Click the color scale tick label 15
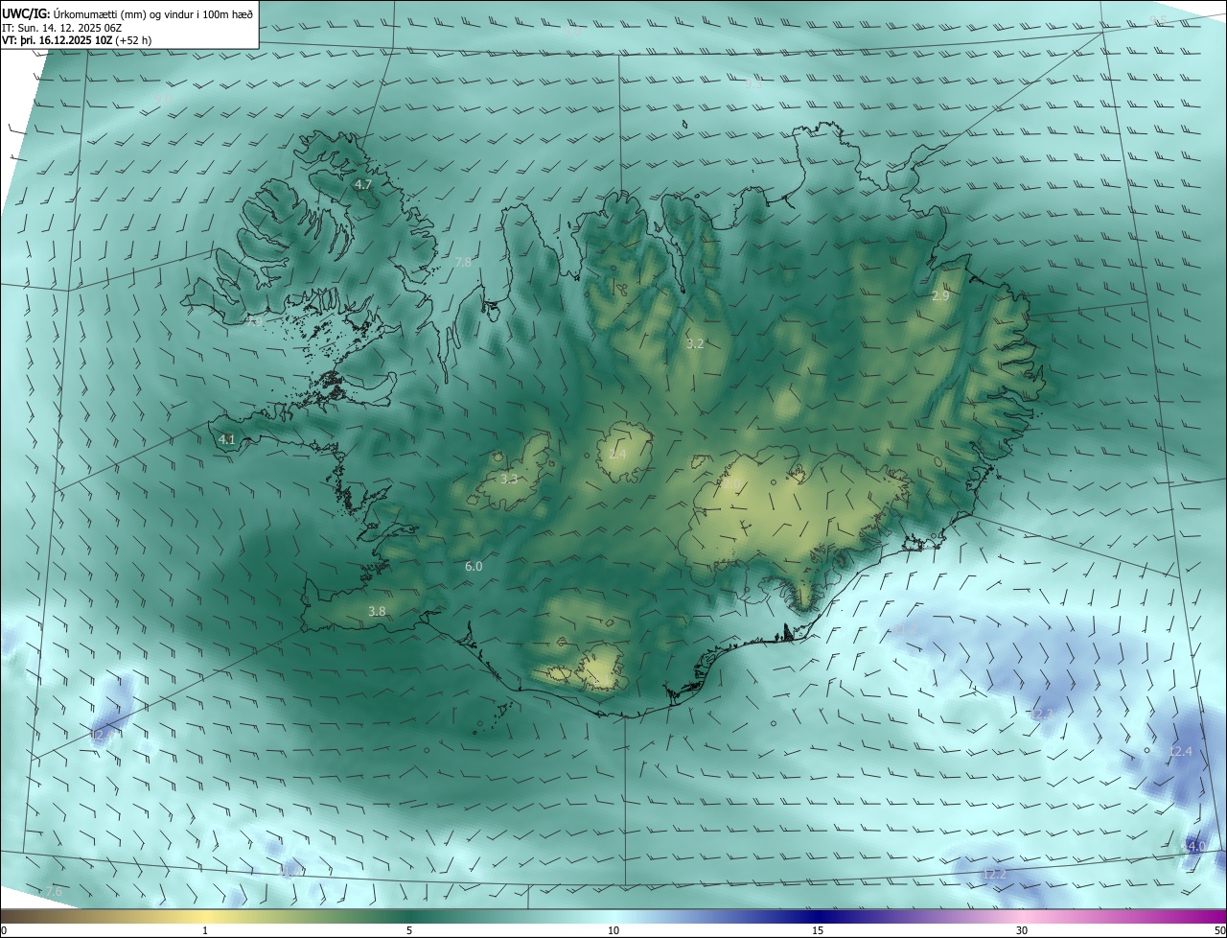The image size is (1227, 938). (818, 930)
